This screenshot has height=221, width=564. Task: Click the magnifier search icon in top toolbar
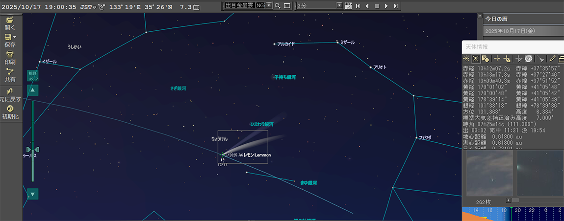pyautogui.click(x=278, y=6)
